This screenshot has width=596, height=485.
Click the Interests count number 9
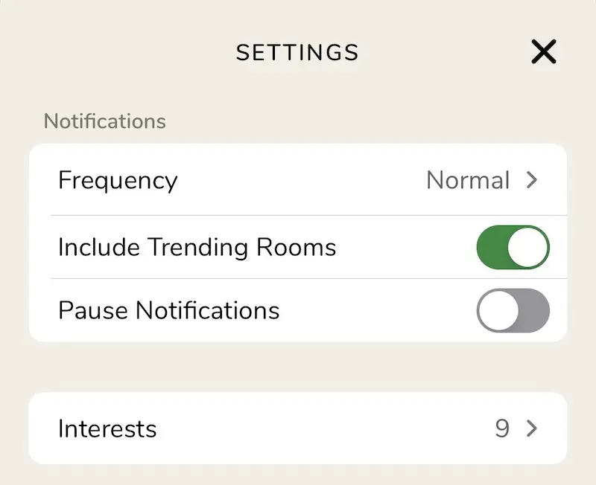coord(502,428)
